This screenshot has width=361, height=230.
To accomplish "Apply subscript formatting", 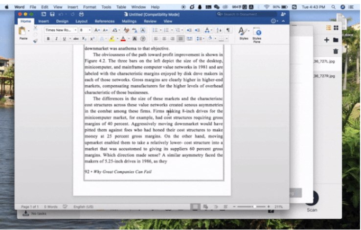I will point(84,39).
